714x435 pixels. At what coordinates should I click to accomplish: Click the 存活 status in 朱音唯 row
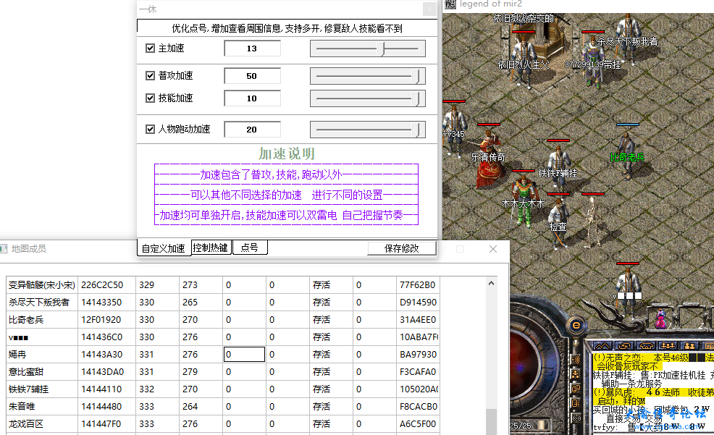tap(331, 406)
